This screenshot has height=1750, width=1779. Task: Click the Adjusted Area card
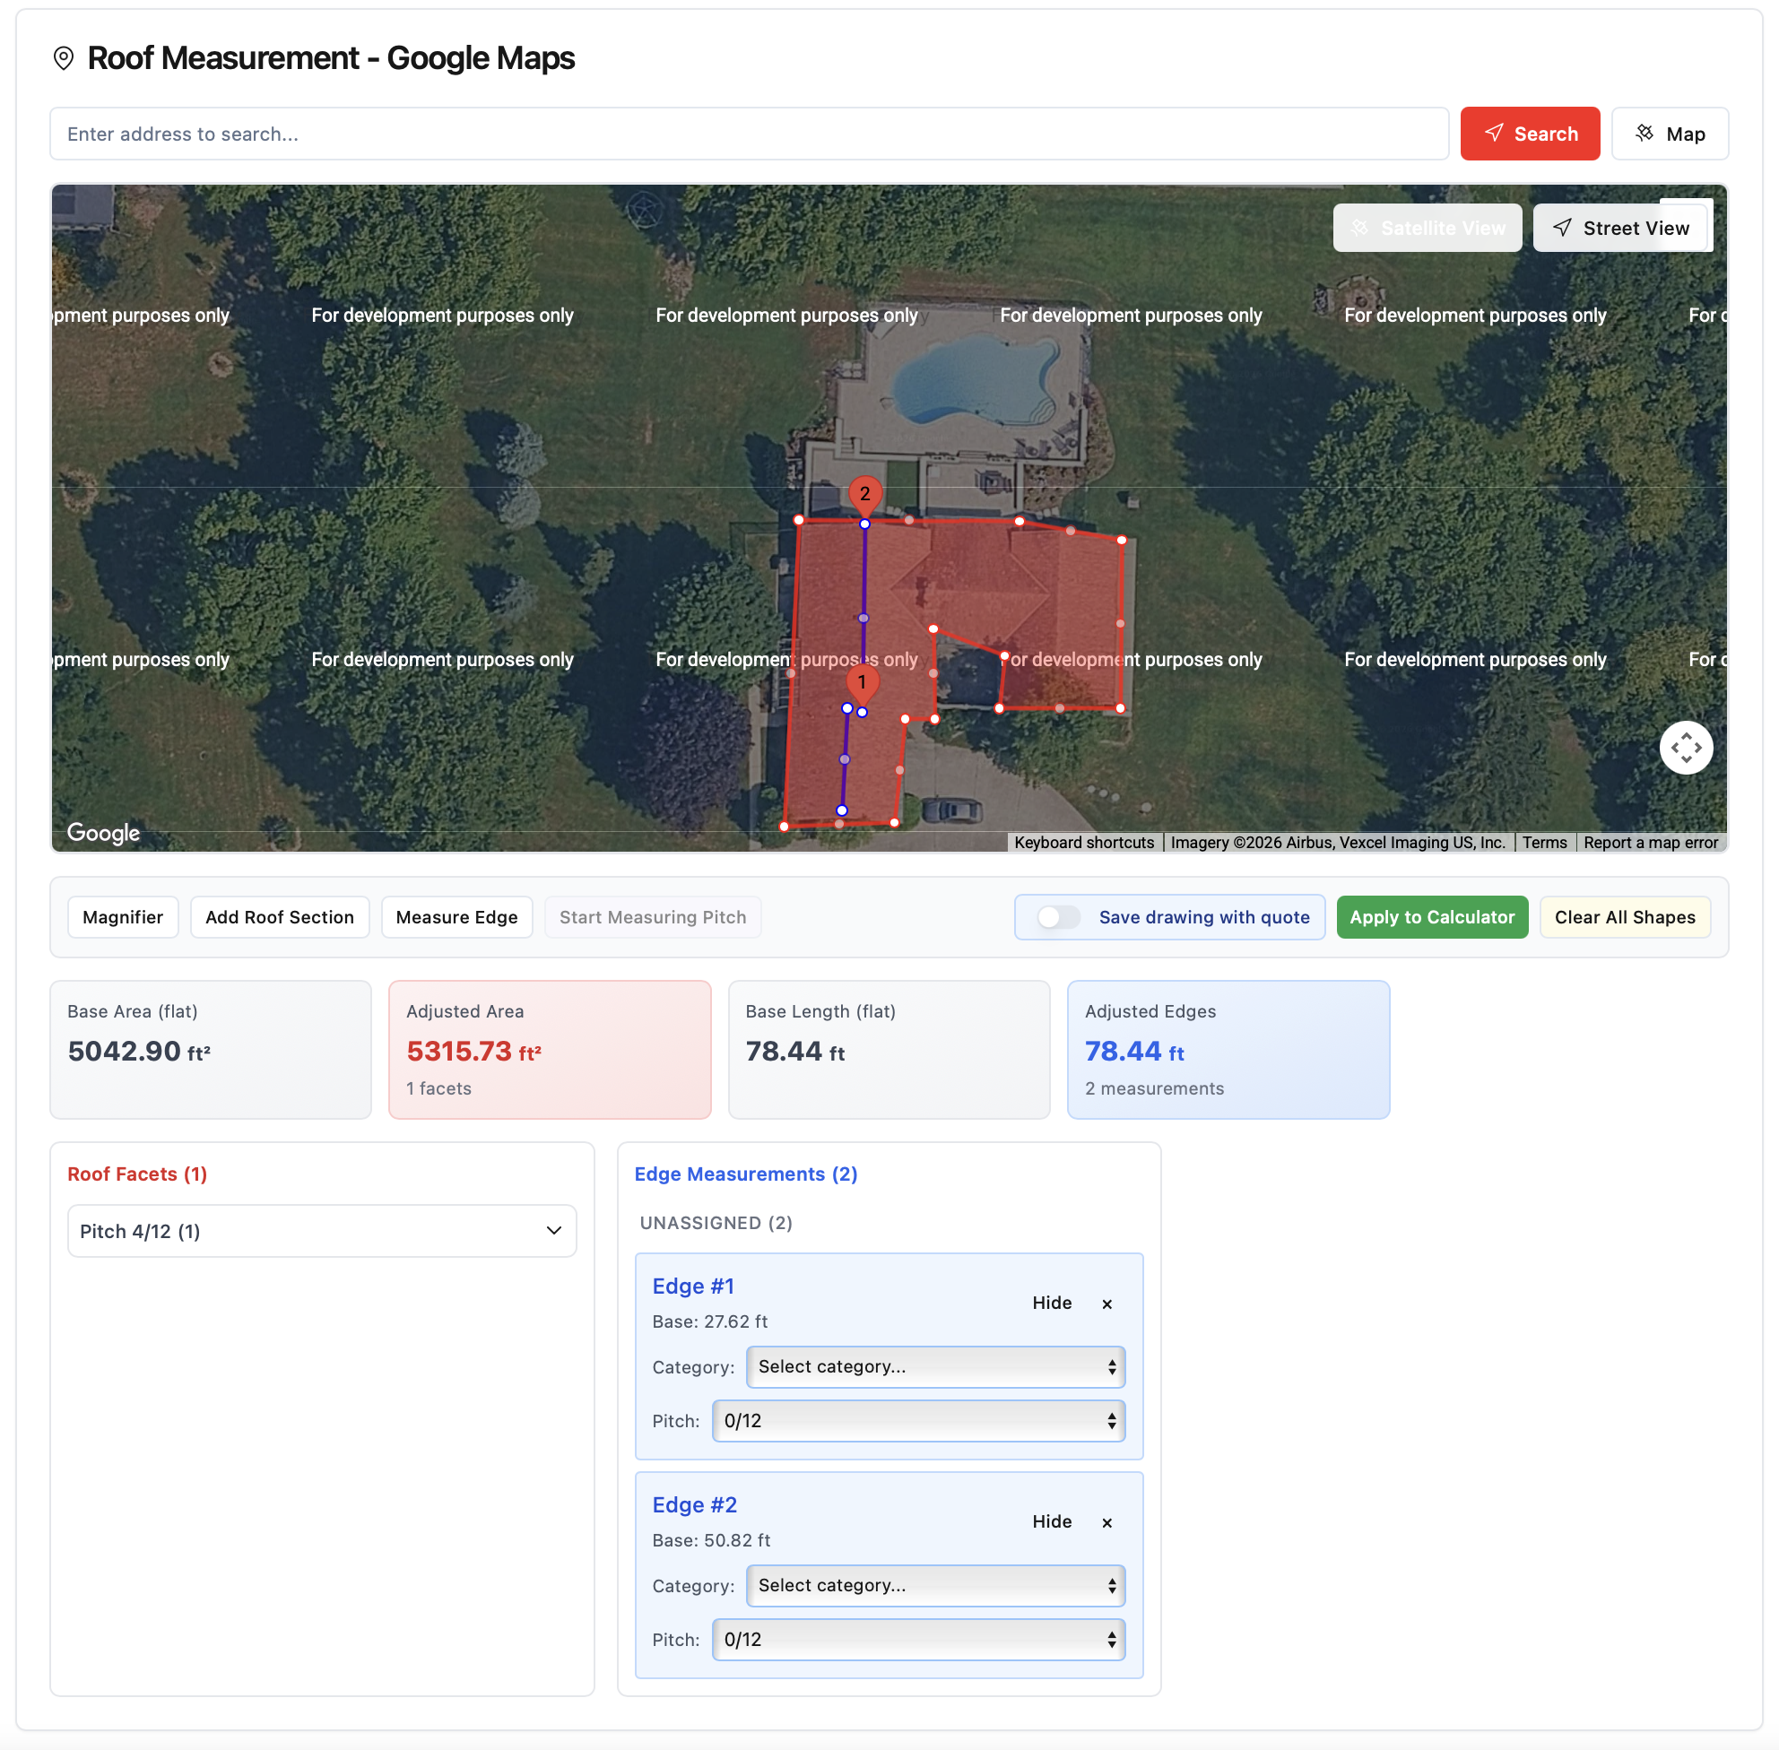(550, 1050)
